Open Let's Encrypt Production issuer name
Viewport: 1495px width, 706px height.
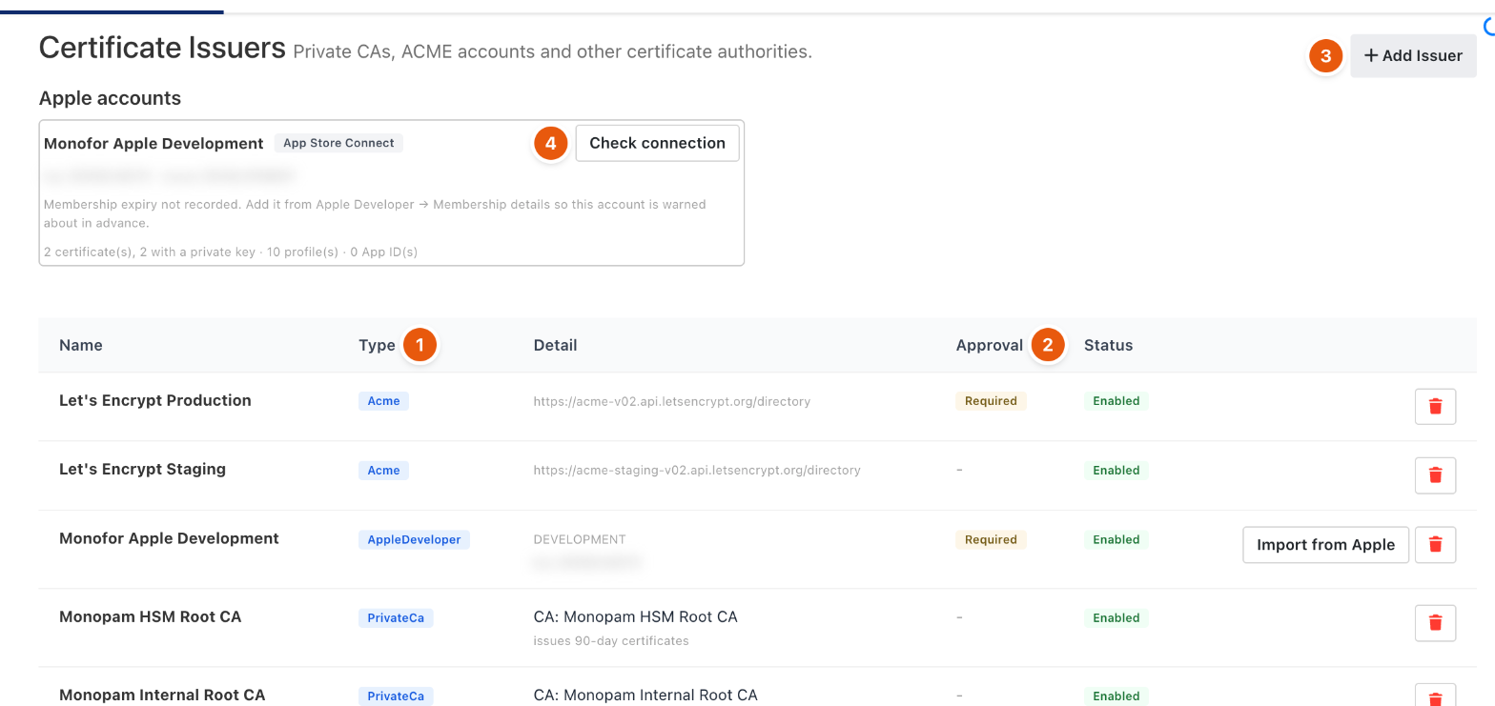tap(155, 400)
